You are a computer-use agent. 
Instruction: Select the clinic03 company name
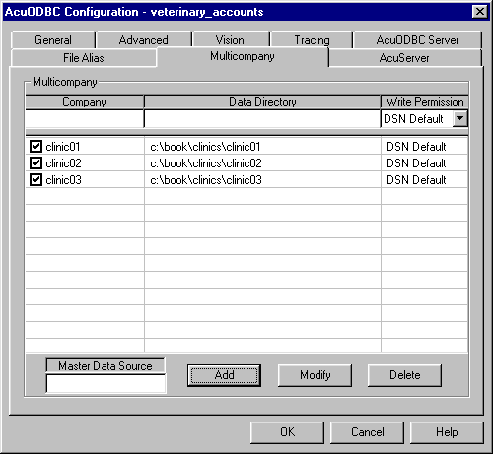pyautogui.click(x=63, y=180)
